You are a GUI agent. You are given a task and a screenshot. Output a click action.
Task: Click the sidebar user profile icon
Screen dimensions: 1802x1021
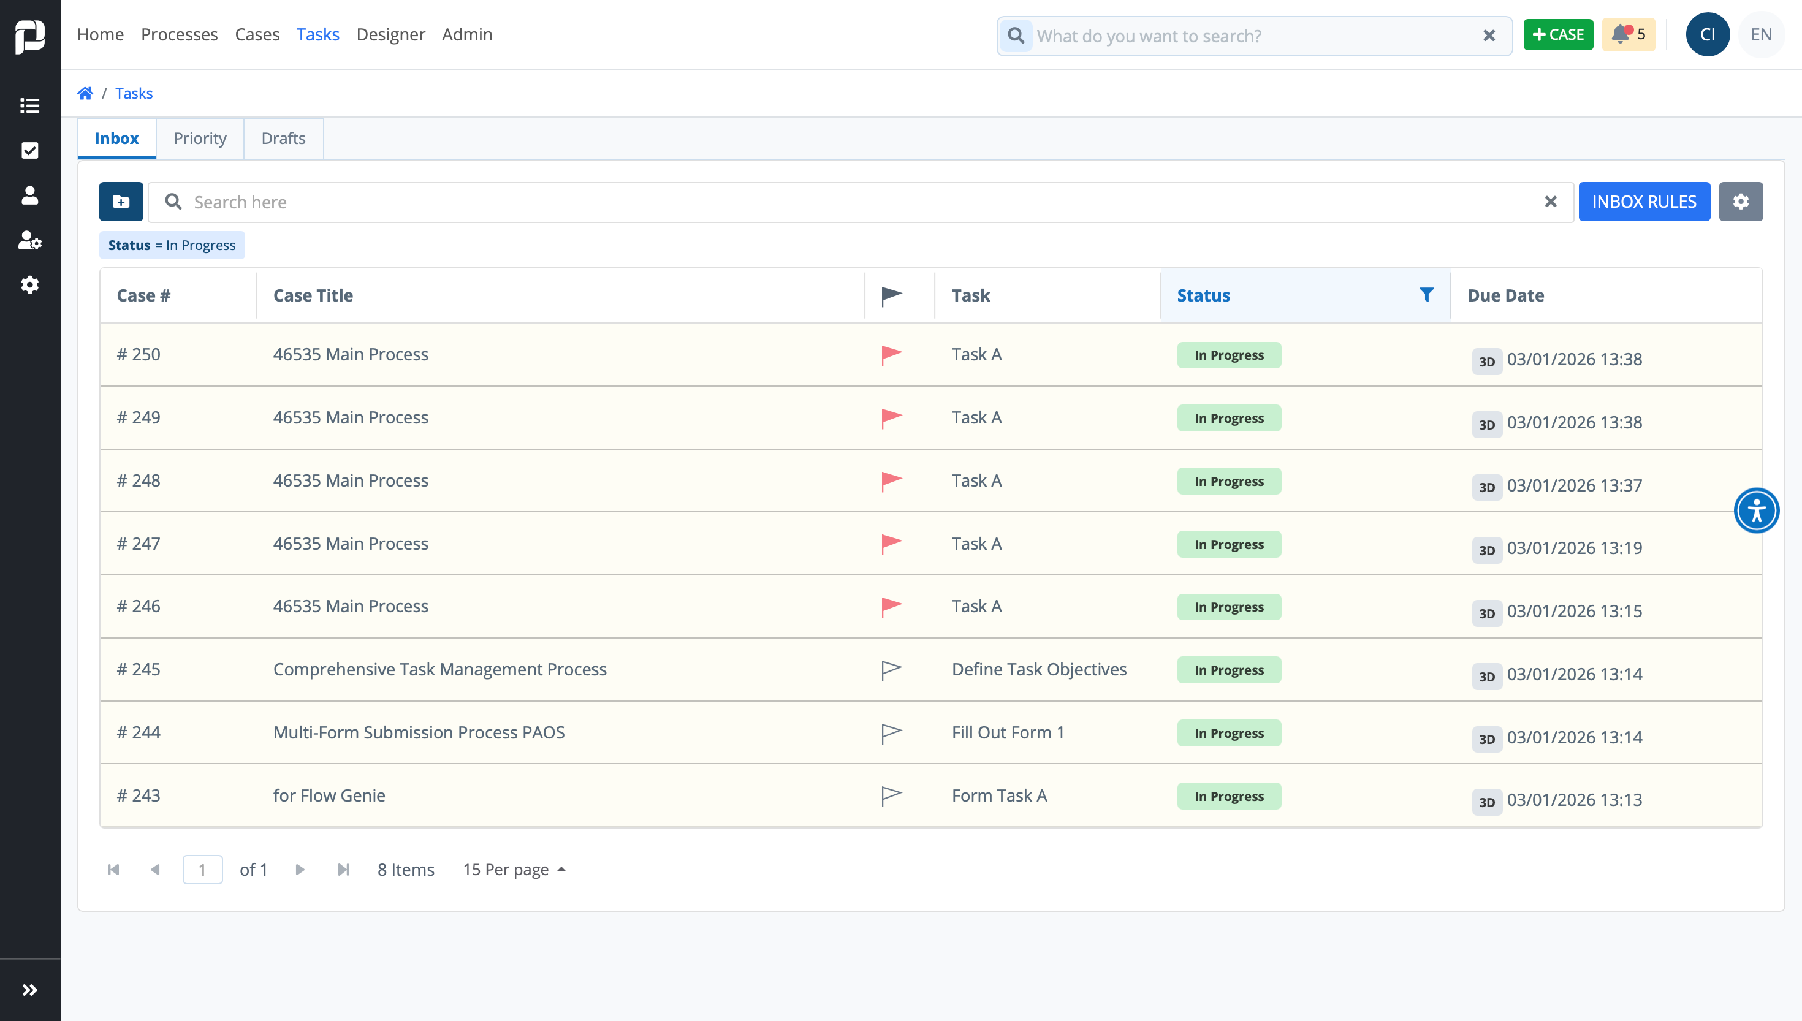[29, 195]
